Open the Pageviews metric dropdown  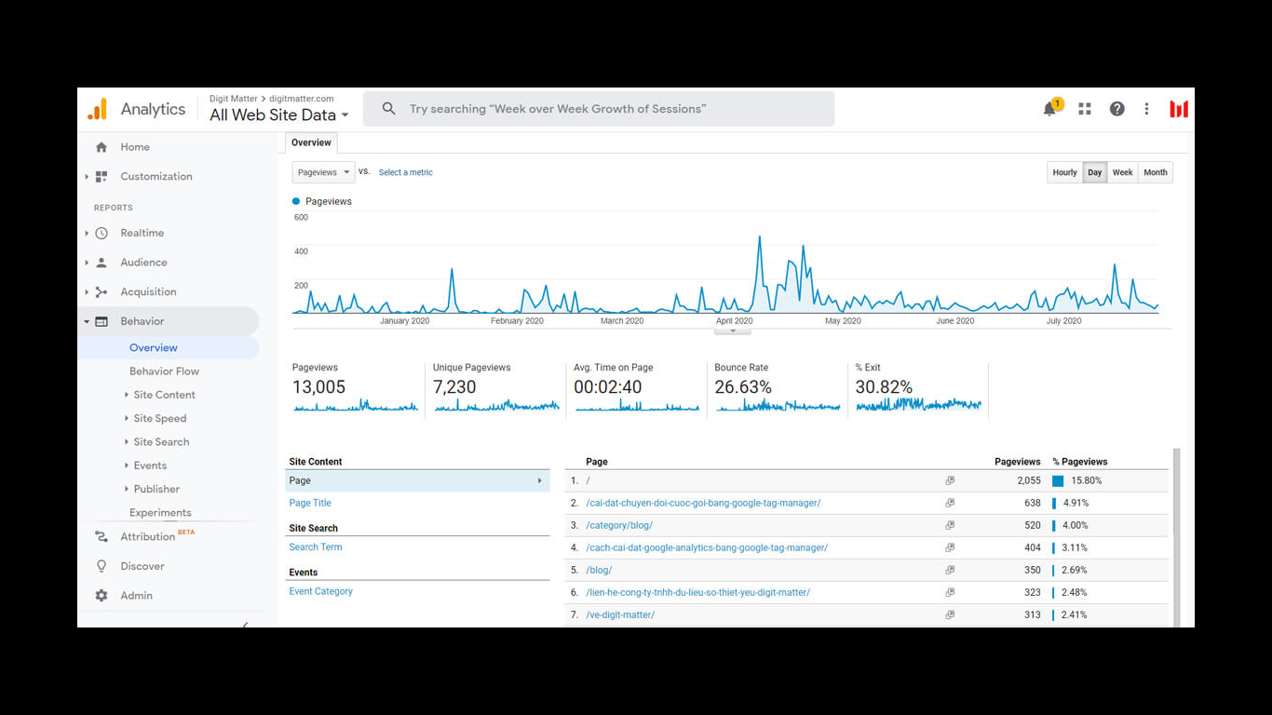click(x=323, y=172)
